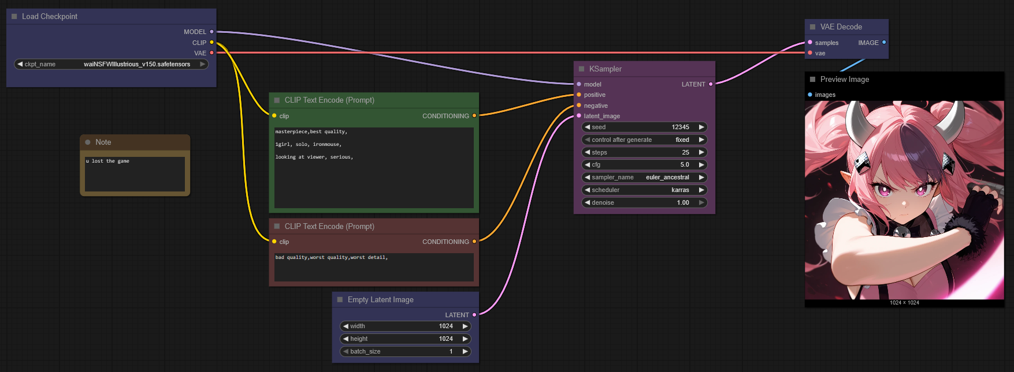Click the IMAGE output socket on VAE Decode

click(884, 43)
